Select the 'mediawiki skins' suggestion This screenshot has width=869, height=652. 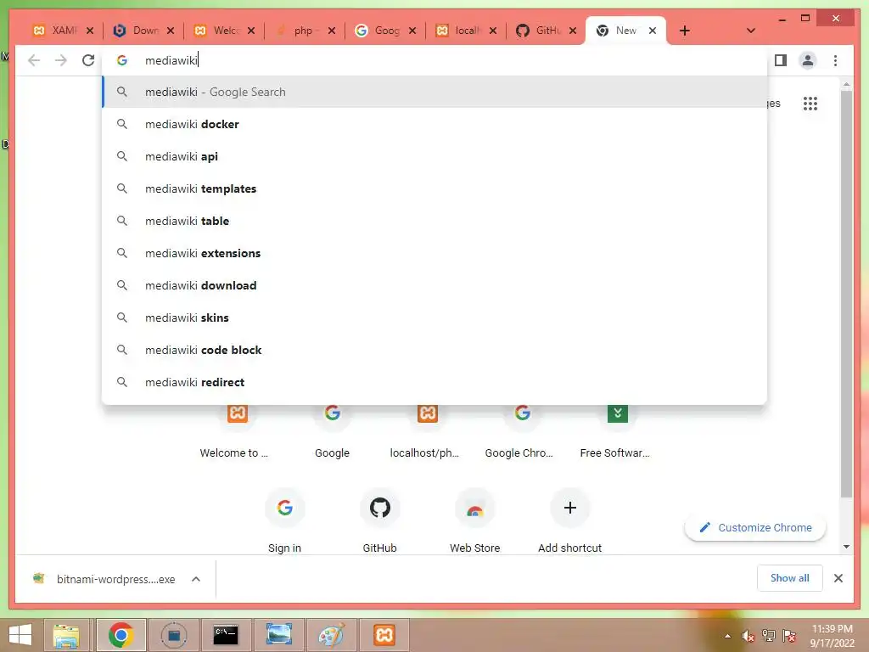click(x=435, y=318)
